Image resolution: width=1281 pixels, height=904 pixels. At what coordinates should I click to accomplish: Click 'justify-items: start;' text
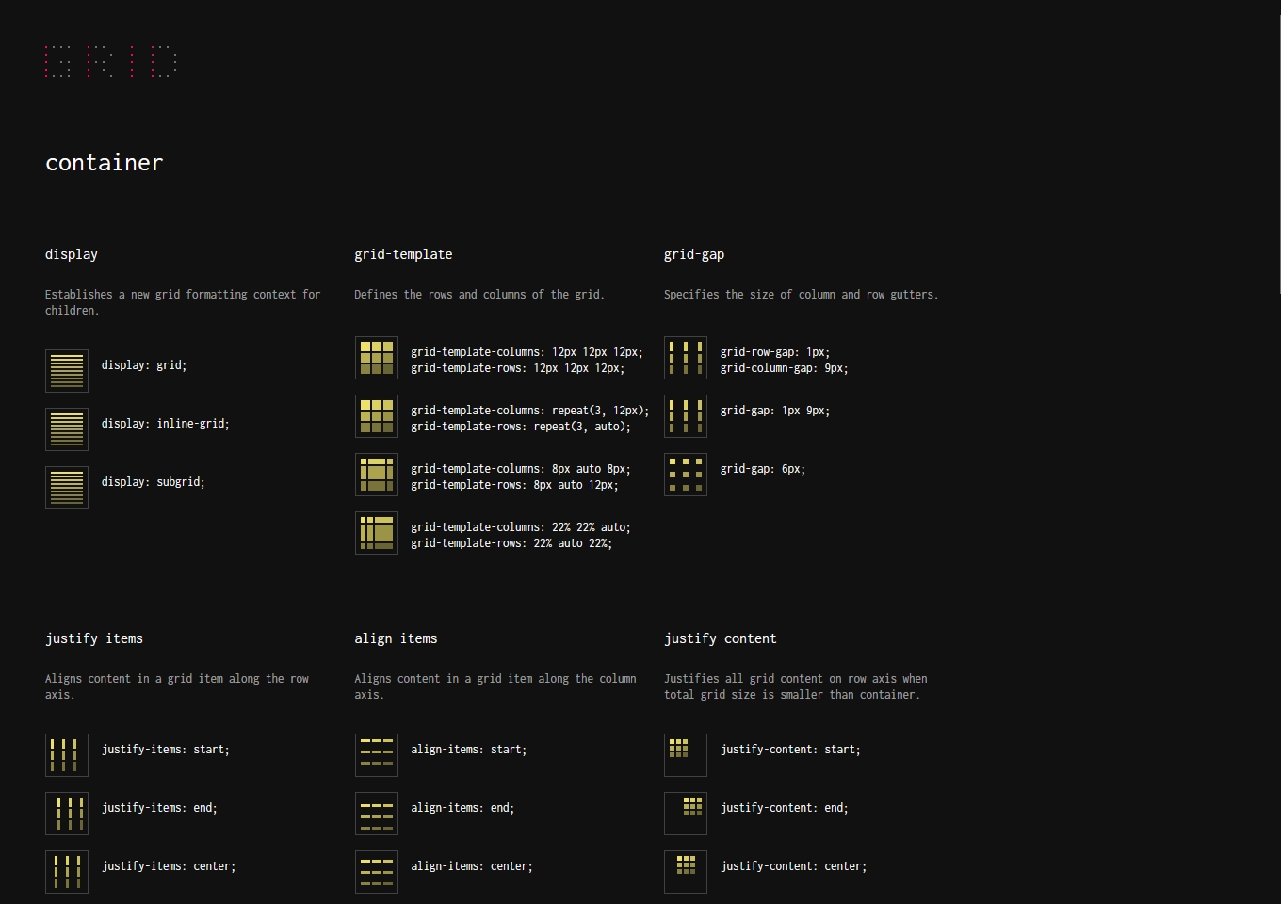pyautogui.click(x=166, y=750)
